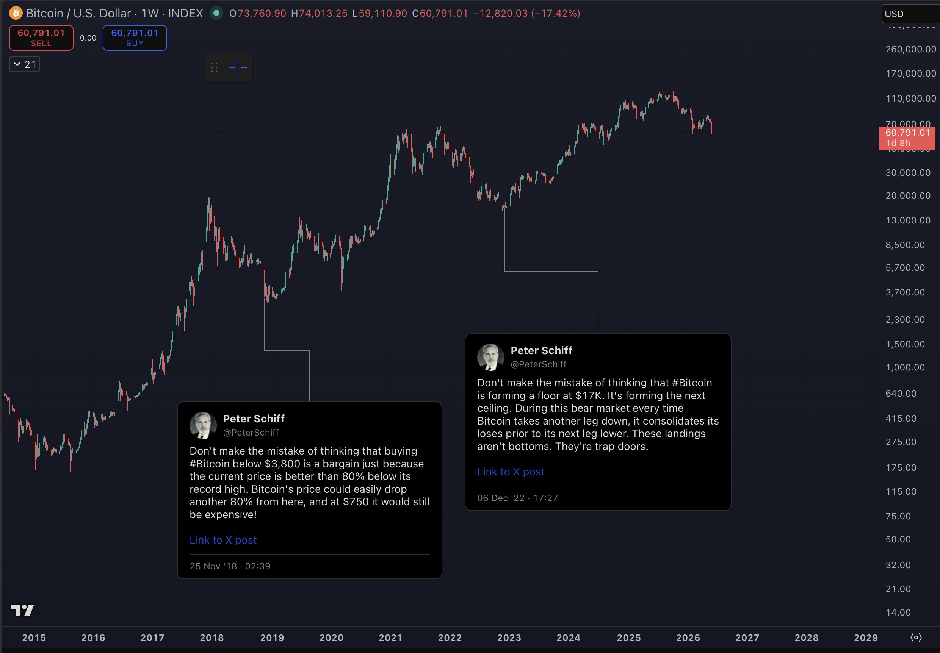The width and height of the screenshot is (940, 653).
Task: Click the 2023 label on time axis
Action: [x=509, y=637]
